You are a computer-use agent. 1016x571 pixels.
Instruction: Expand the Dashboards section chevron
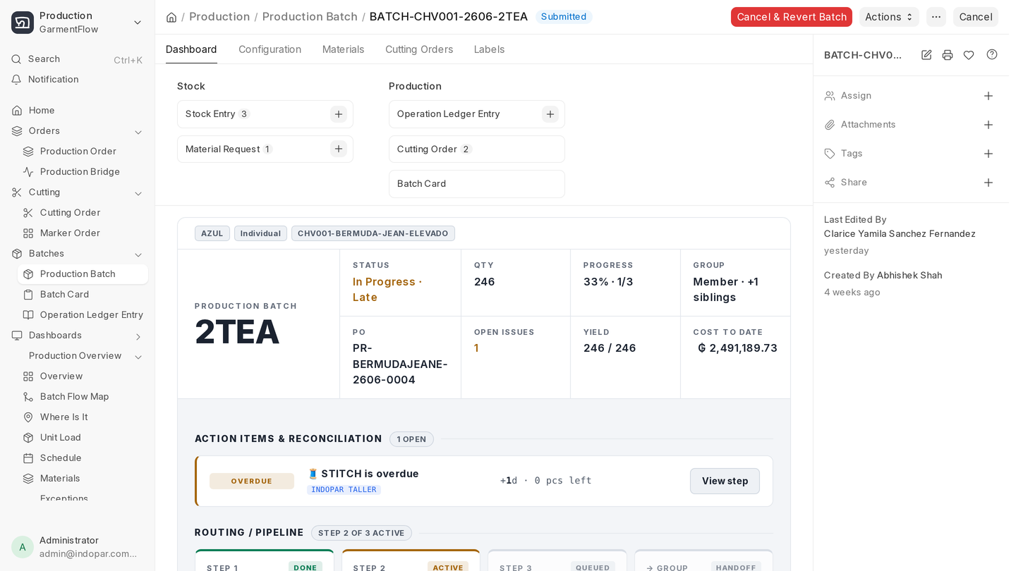tap(138, 336)
